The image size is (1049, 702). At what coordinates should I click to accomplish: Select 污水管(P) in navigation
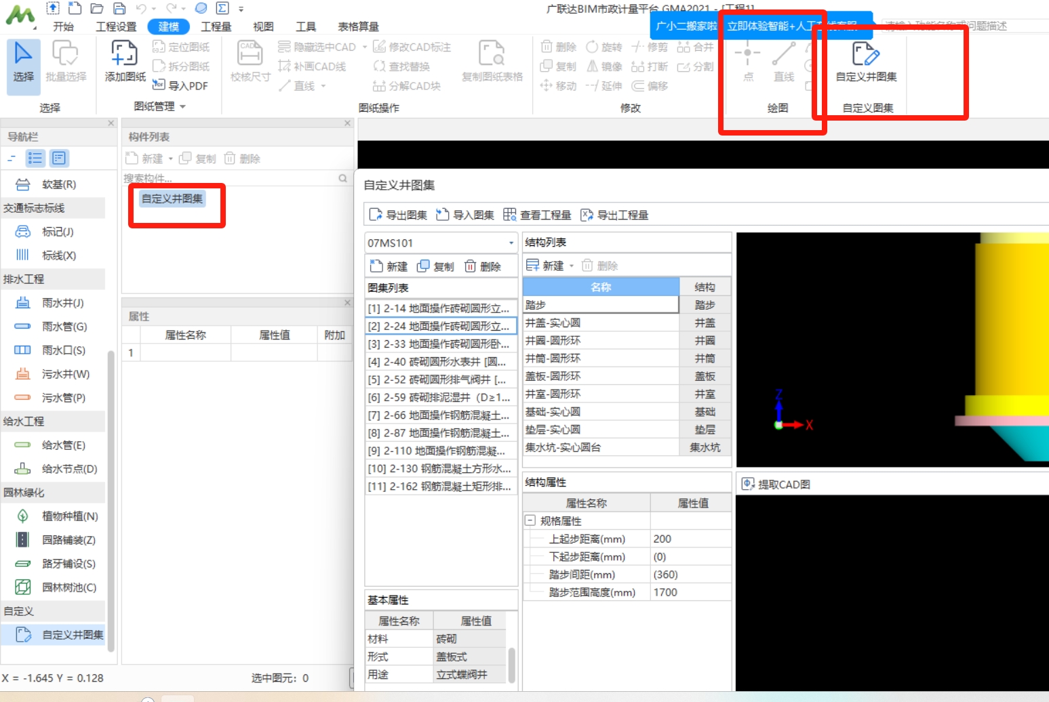point(54,398)
